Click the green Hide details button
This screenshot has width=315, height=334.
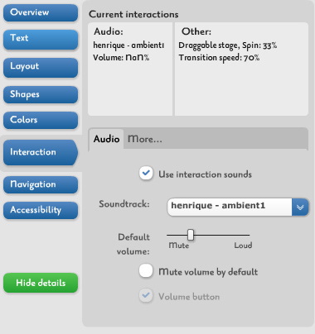41,283
